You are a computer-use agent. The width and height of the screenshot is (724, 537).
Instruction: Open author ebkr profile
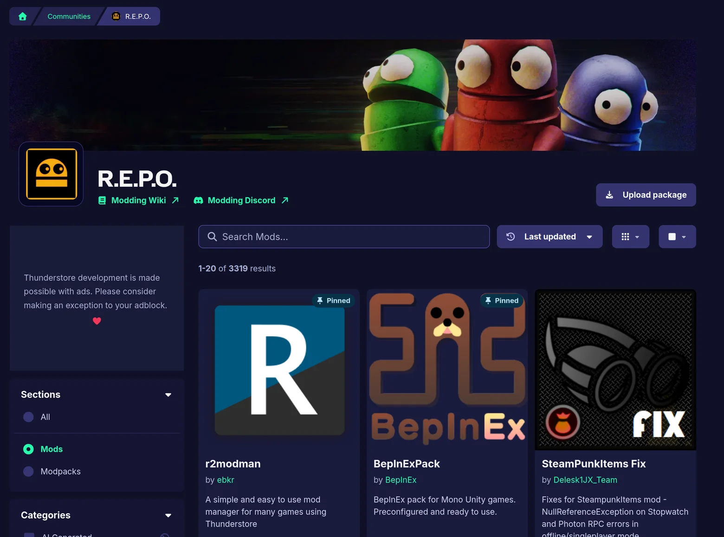226,480
